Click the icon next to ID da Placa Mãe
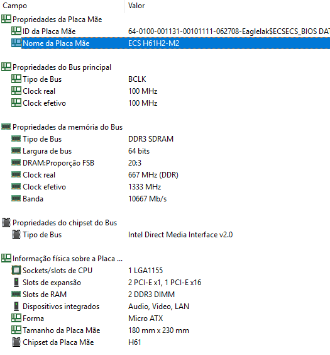 pyautogui.click(x=16, y=31)
